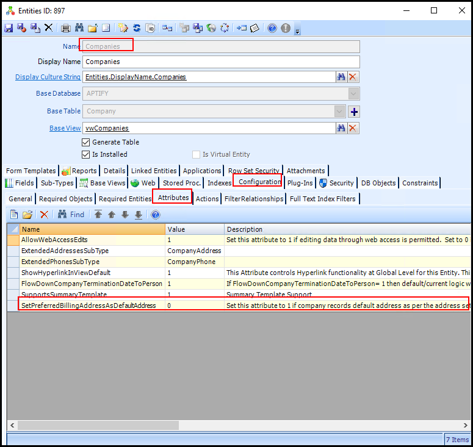Click the CompanyPhone value cell

click(x=195, y=262)
